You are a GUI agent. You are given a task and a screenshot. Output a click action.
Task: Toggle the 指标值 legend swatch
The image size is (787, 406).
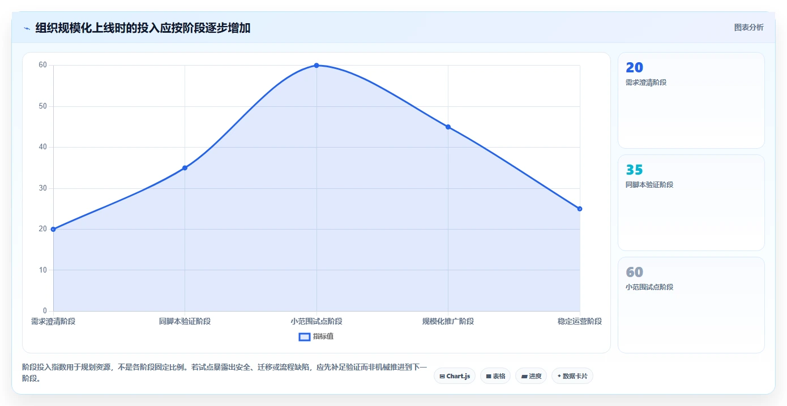click(x=305, y=336)
